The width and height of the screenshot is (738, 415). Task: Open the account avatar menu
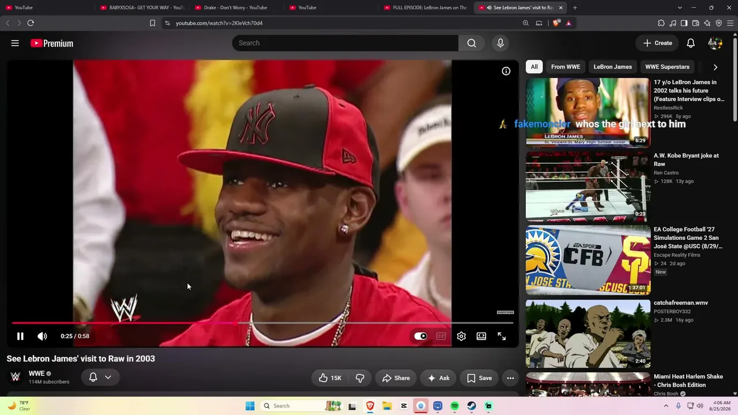[x=715, y=43]
